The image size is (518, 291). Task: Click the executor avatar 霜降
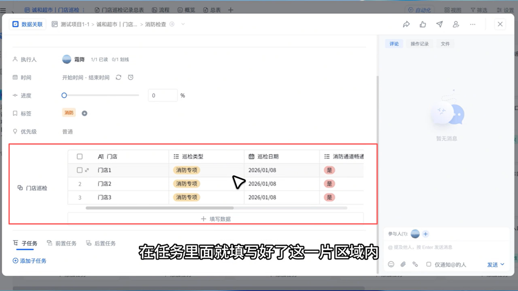[x=67, y=59]
